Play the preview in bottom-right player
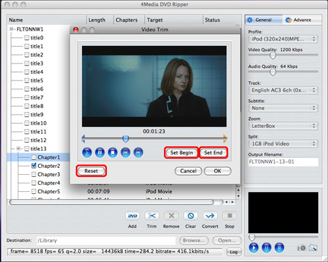Image resolution: width=328 pixels, height=262 pixels. pyautogui.click(x=254, y=248)
